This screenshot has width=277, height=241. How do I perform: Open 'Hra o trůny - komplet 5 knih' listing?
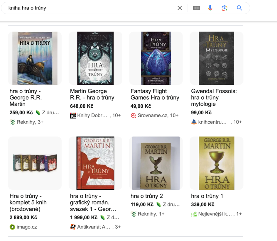tap(28, 202)
